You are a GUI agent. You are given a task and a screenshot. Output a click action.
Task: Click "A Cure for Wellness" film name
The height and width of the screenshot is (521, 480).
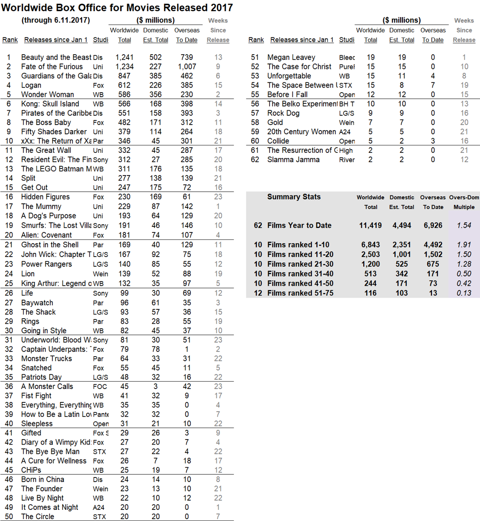(54, 461)
